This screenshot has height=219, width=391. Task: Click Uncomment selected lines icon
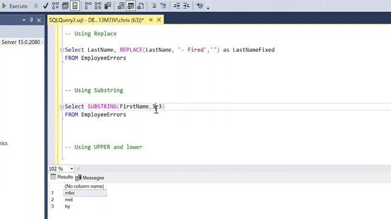click(x=163, y=5)
